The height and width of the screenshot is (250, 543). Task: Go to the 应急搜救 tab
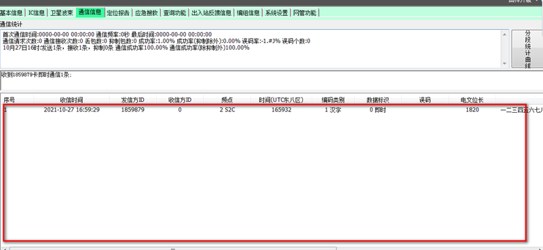click(146, 13)
